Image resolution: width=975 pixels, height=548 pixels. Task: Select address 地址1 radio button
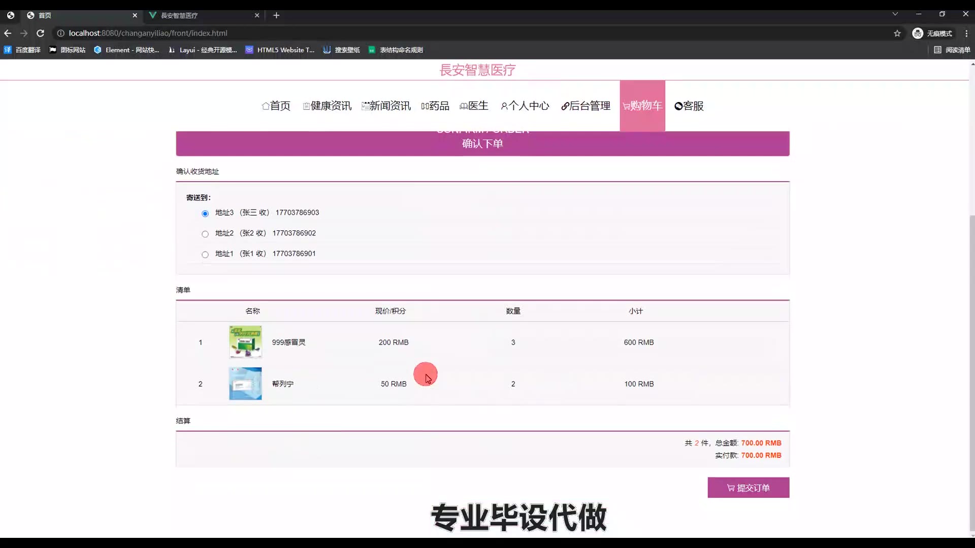[205, 255]
